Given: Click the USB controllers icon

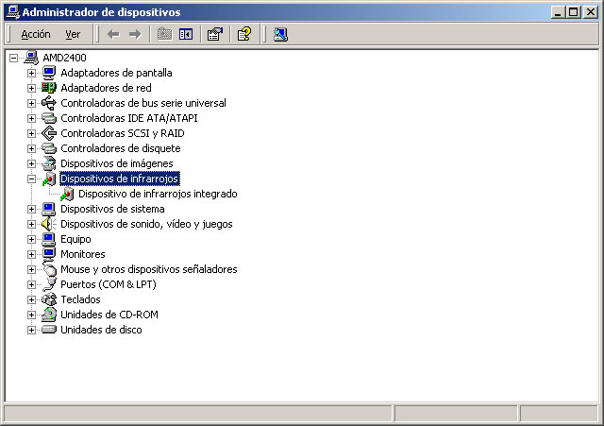Looking at the screenshot, I should [x=49, y=103].
